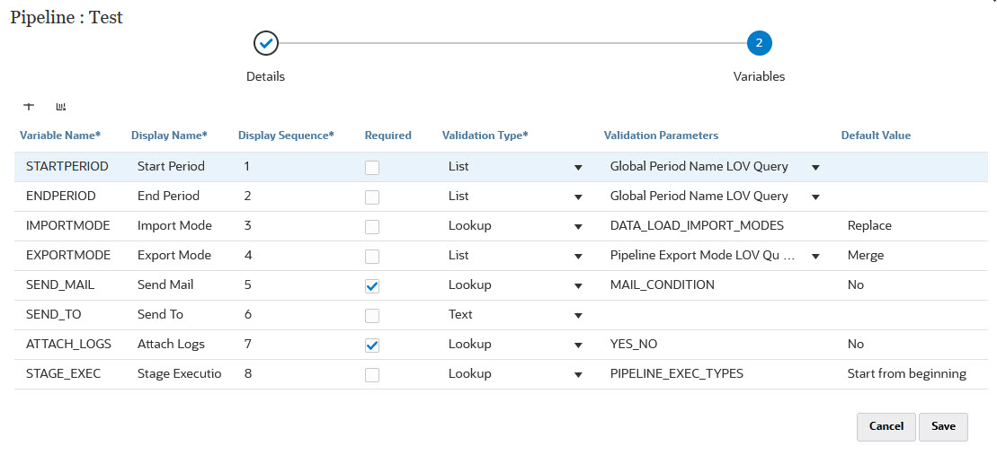
Task: Open Validation Type dropdown for EXPORTMODE
Action: tap(578, 257)
